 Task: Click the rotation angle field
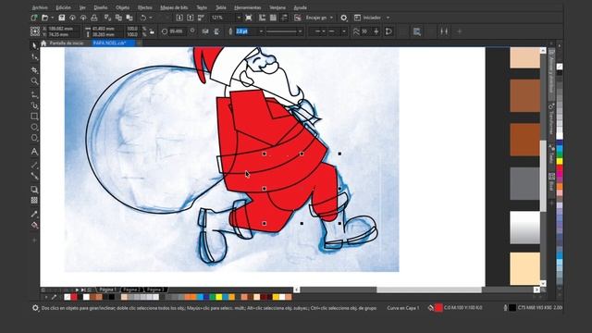(176, 31)
